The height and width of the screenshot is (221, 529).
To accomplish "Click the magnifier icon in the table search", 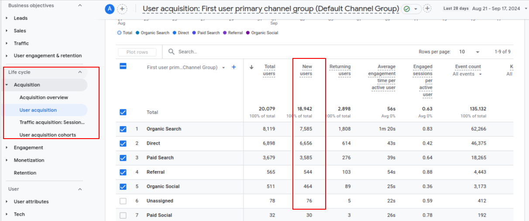I will 172,52.
